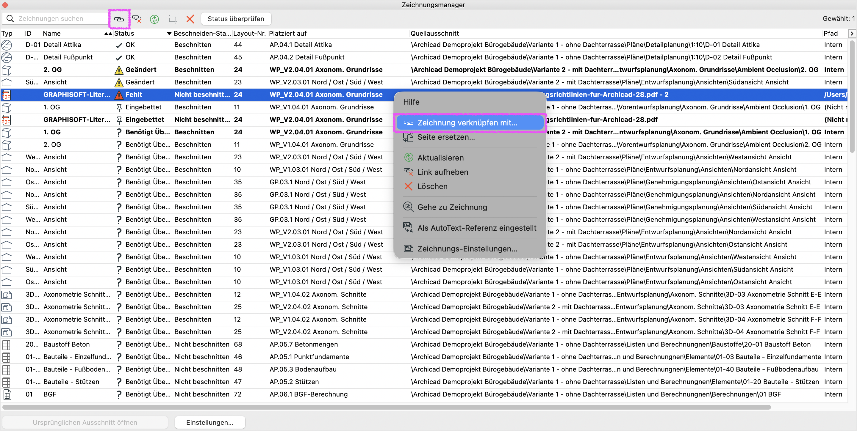This screenshot has height=431, width=857.
Task: Click the schedule icon of Bauteile - Stützen row
Action: (x=6, y=382)
